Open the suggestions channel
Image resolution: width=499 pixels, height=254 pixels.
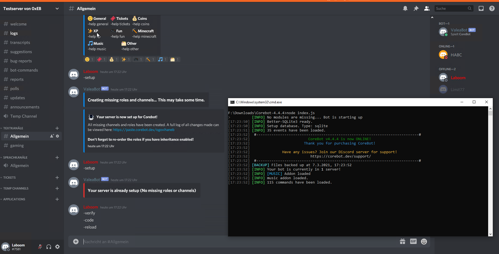pyautogui.click(x=32, y=52)
